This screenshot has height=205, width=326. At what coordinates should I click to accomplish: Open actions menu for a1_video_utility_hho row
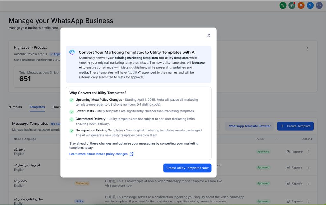click(x=308, y=201)
